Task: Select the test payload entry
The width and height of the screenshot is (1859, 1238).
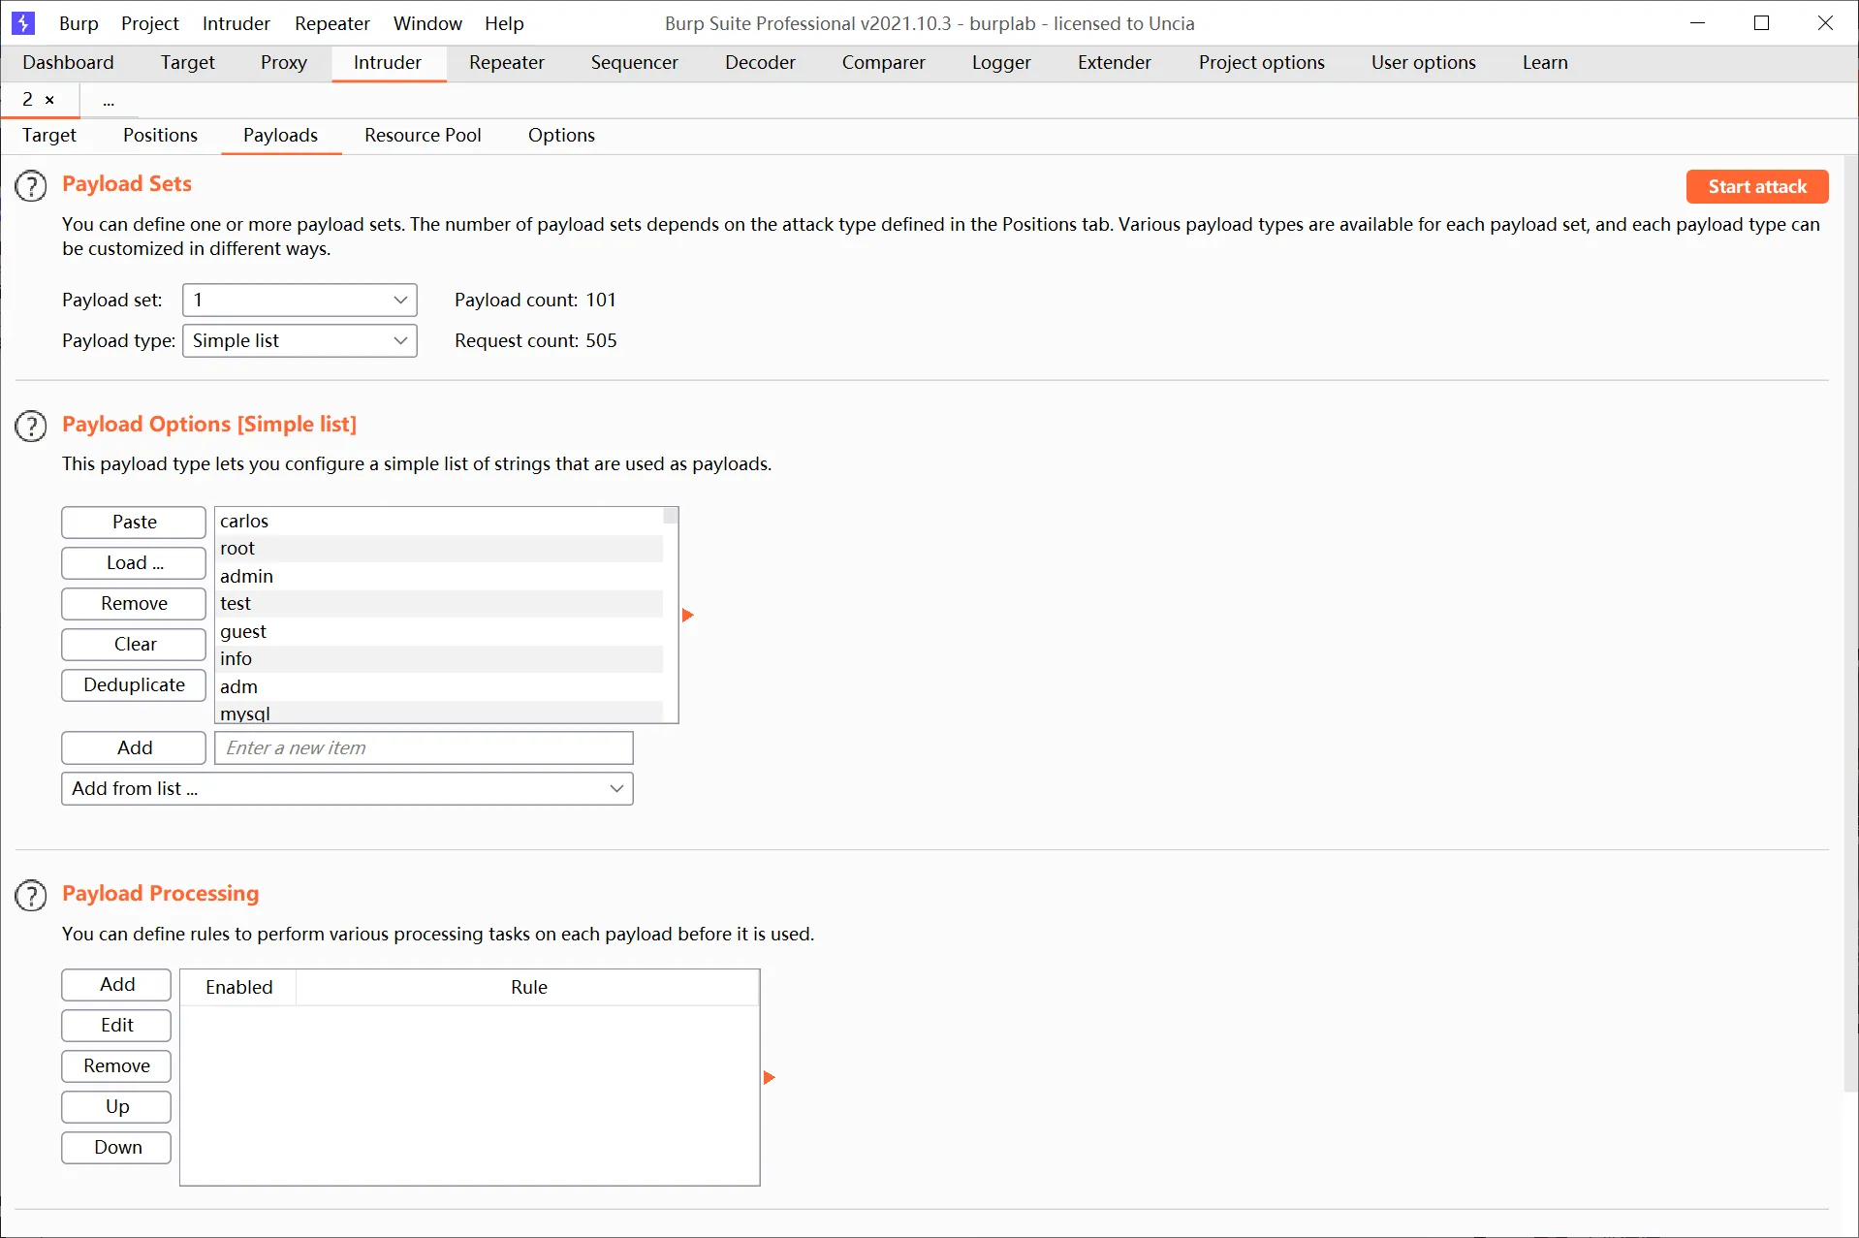Action: pos(439,603)
